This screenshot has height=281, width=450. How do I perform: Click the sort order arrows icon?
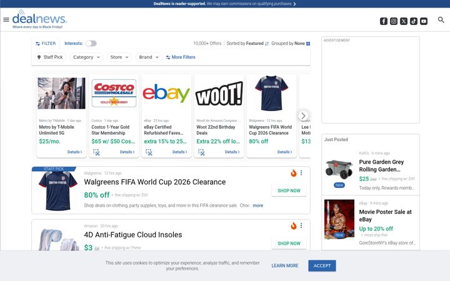(267, 44)
